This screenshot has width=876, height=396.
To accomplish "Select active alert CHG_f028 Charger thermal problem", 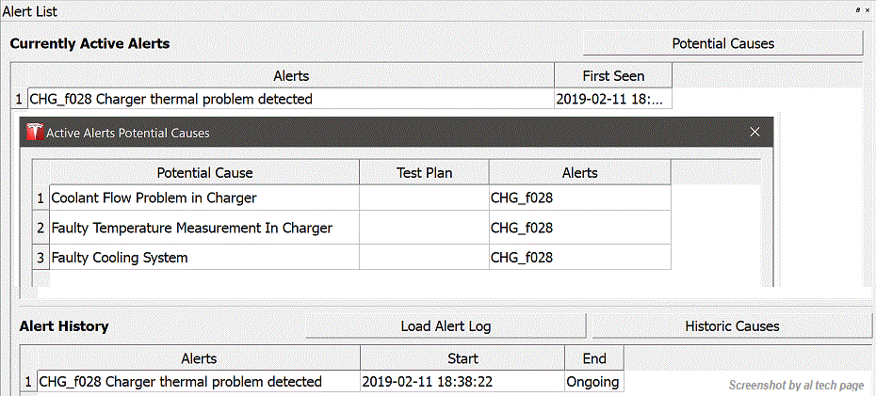I will coord(170,99).
